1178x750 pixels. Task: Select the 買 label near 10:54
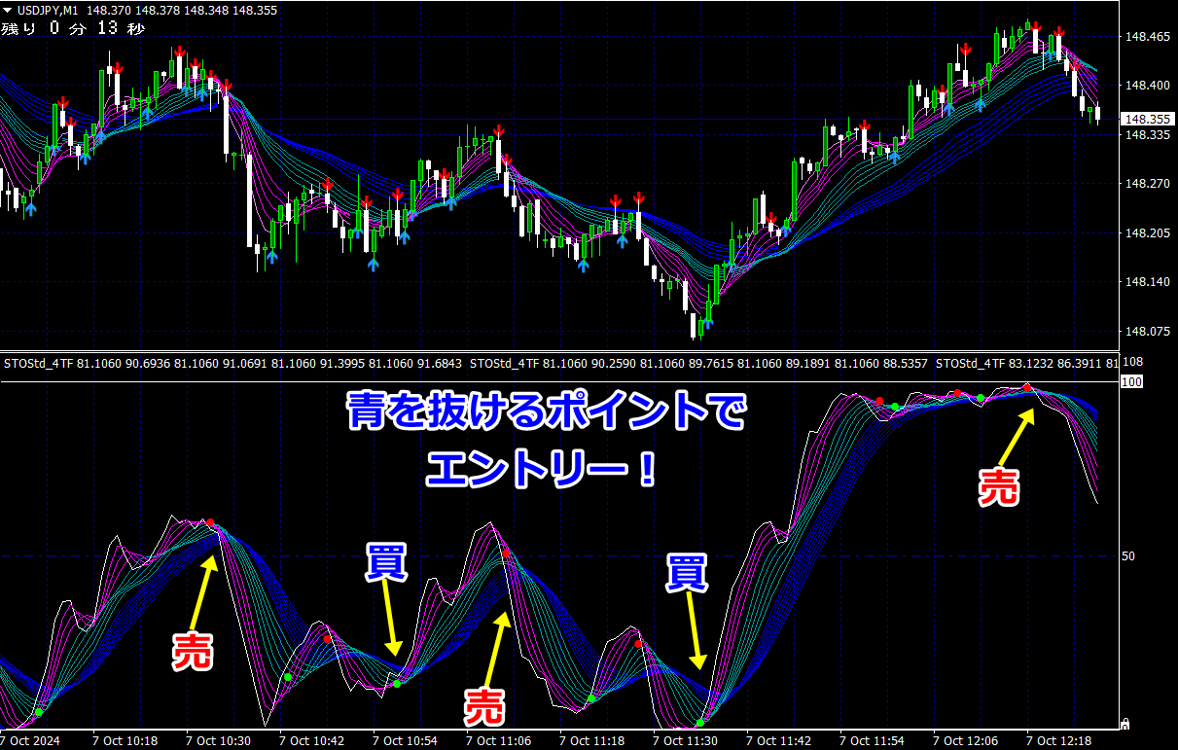coord(386,562)
